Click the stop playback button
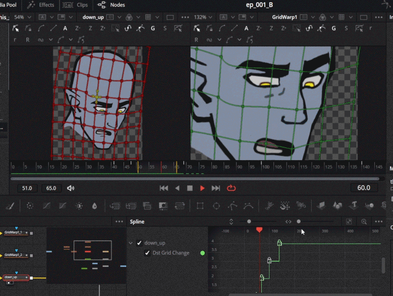The width and height of the screenshot is (393, 296). tap(189, 188)
